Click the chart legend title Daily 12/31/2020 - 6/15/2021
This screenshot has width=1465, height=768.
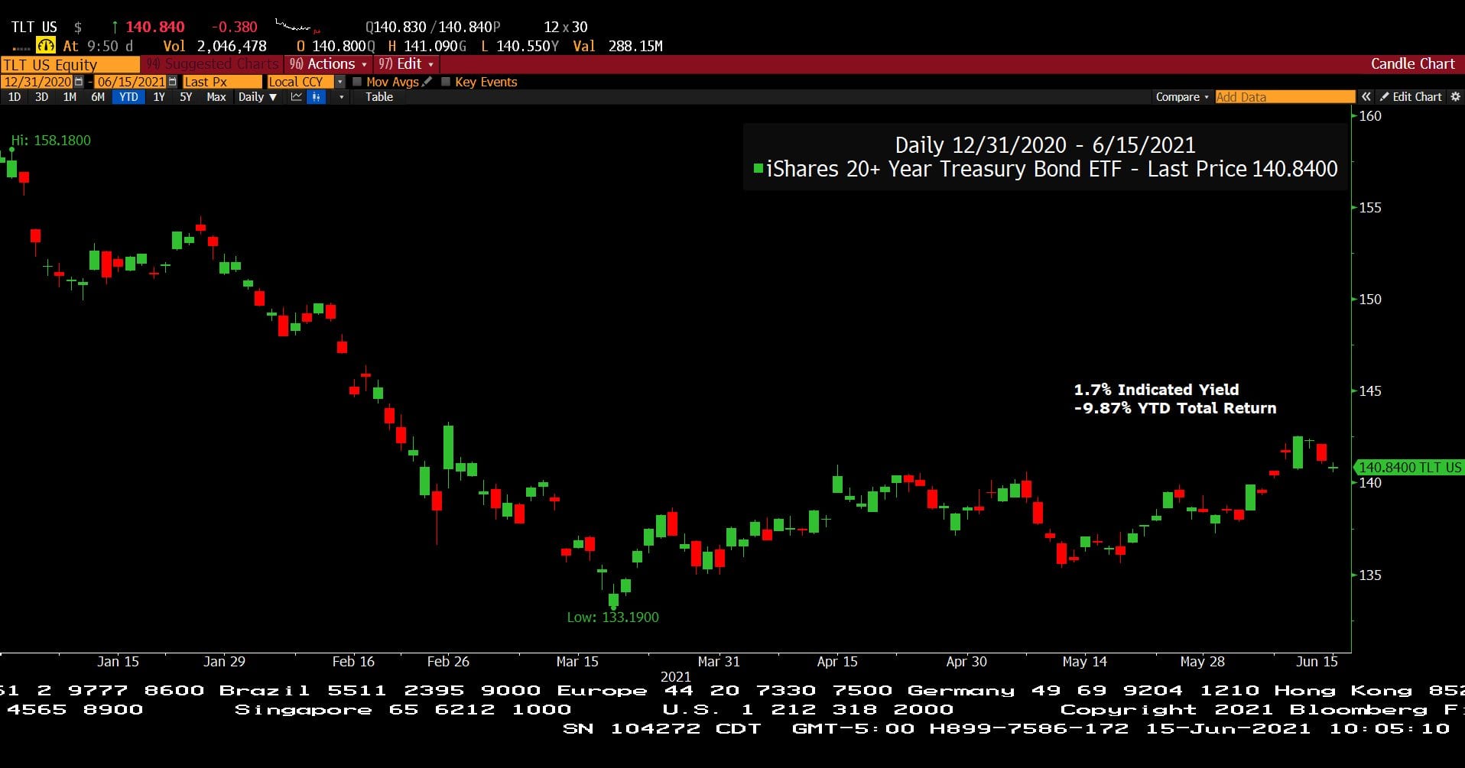1044,145
